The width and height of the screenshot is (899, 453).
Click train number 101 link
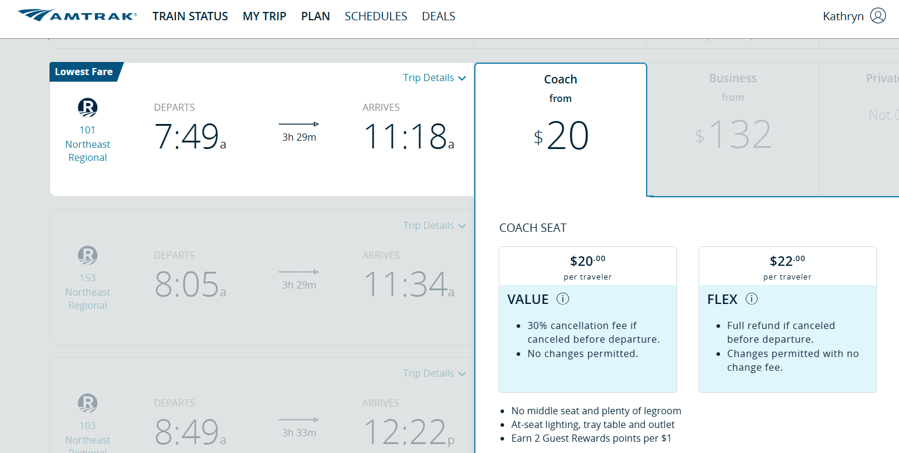88,130
